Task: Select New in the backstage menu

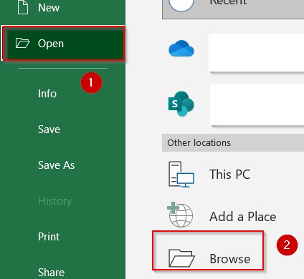Action: 49,8
